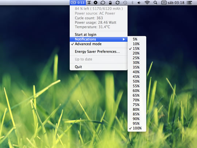Toggle 5% notification level
The width and height of the screenshot is (197, 148).
[137, 39]
